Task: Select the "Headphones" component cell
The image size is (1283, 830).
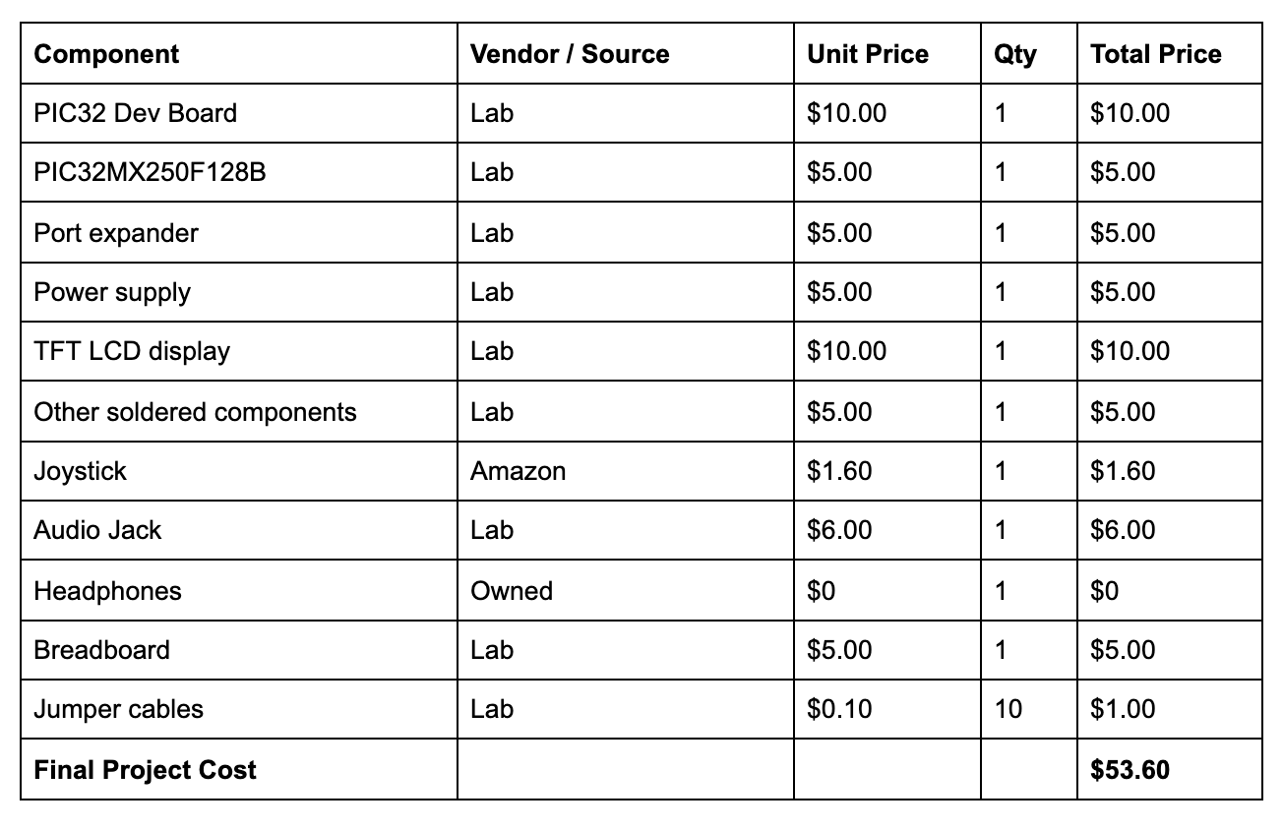Action: click(107, 591)
